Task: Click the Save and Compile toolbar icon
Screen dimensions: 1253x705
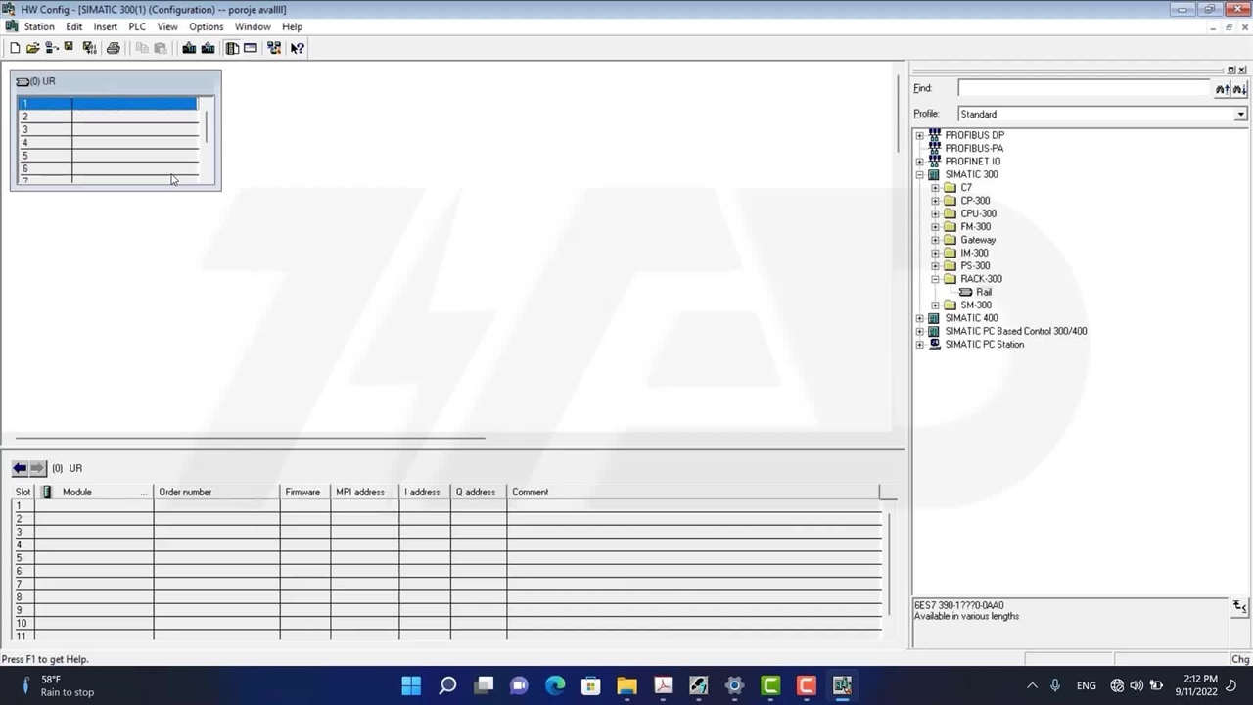Action: [89, 48]
